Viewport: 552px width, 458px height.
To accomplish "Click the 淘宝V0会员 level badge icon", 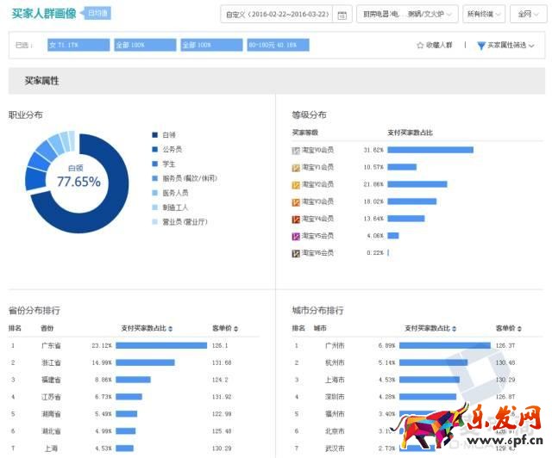I will click(296, 150).
